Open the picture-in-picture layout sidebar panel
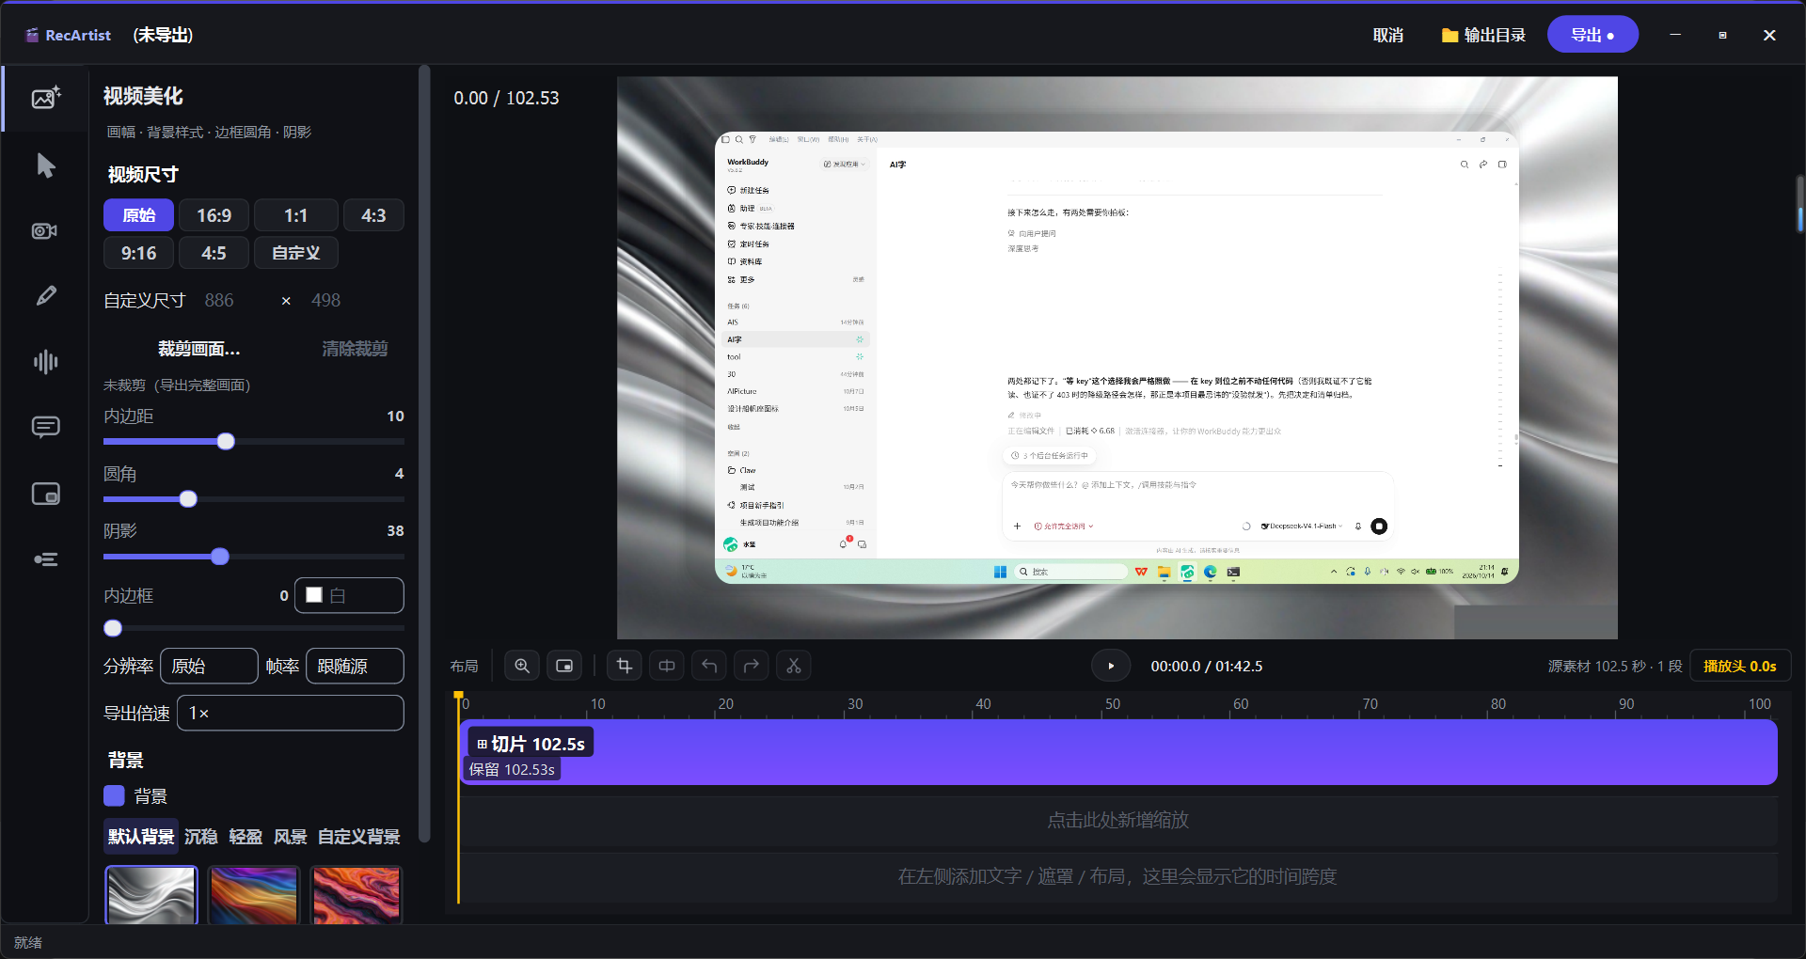 coord(45,494)
